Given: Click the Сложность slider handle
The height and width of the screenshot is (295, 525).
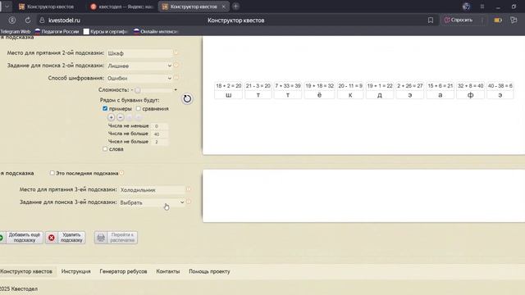Looking at the screenshot, I should click(138, 90).
